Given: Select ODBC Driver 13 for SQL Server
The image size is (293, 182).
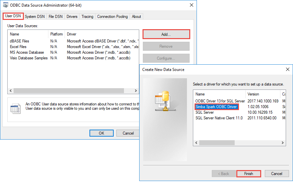Looking at the screenshot, I should 220,101.
